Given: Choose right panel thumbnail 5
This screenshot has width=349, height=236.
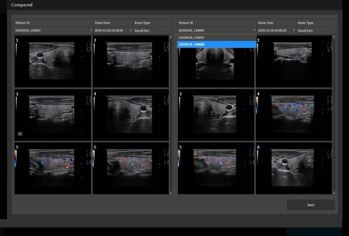Looking at the screenshot, I should click(216, 168).
